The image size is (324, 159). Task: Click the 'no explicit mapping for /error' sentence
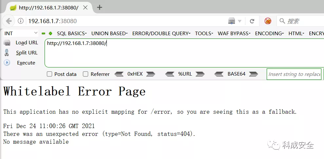(x=150, y=112)
